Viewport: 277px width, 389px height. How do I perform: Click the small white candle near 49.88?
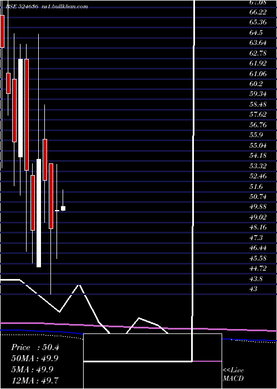point(63,208)
